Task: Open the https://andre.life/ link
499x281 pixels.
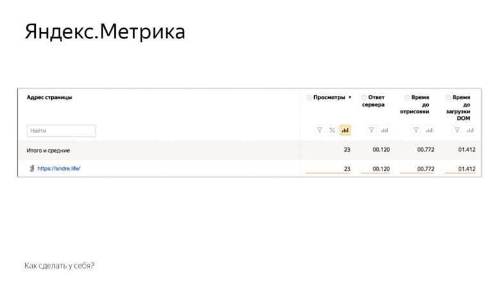Action: [x=59, y=169]
